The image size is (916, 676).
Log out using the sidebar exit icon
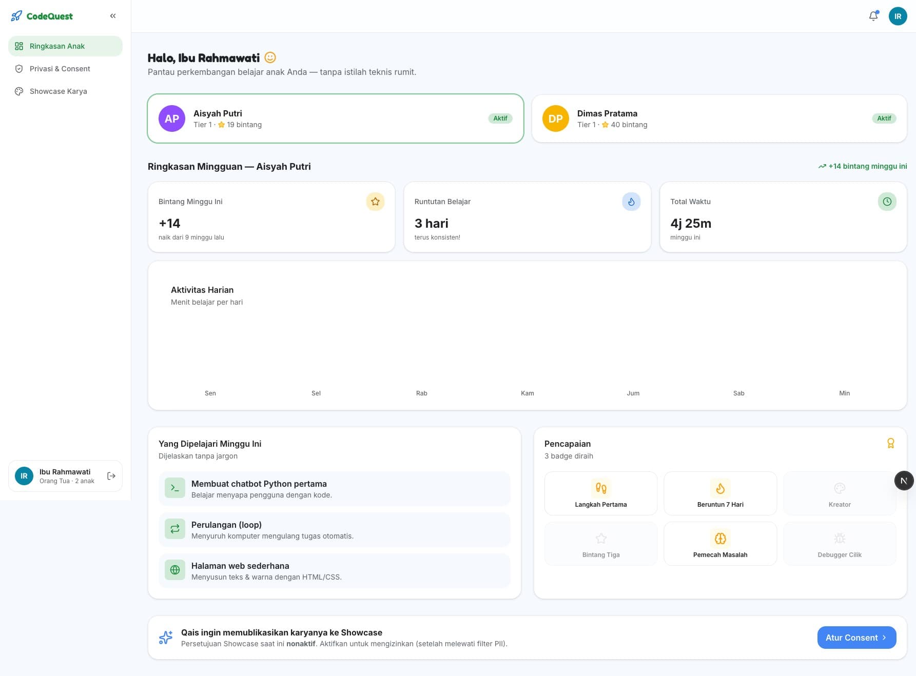tap(111, 476)
